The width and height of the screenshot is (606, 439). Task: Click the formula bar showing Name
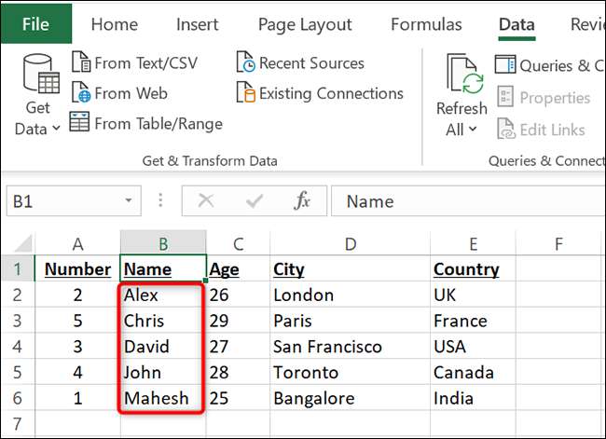pos(466,201)
